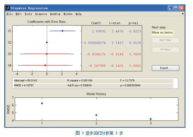Click the dock arrow icon beside the menu bar
Screen dimensions: 193x137
183,14
